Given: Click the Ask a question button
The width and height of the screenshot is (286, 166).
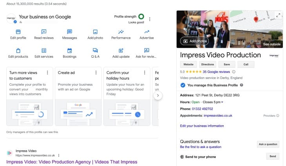Looking at the screenshot, I should click(268, 144).
